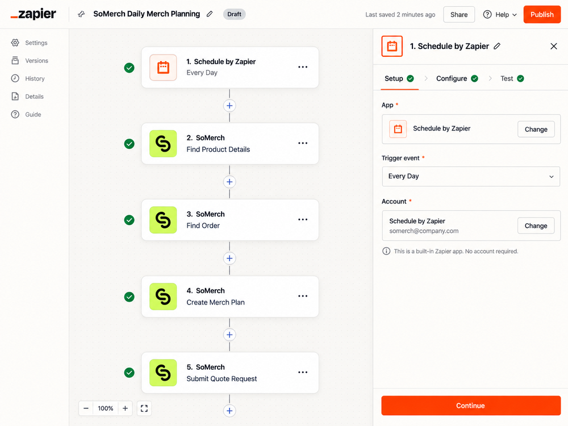The image size is (568, 426).
Task: Click the Share button
Action: pos(459,15)
